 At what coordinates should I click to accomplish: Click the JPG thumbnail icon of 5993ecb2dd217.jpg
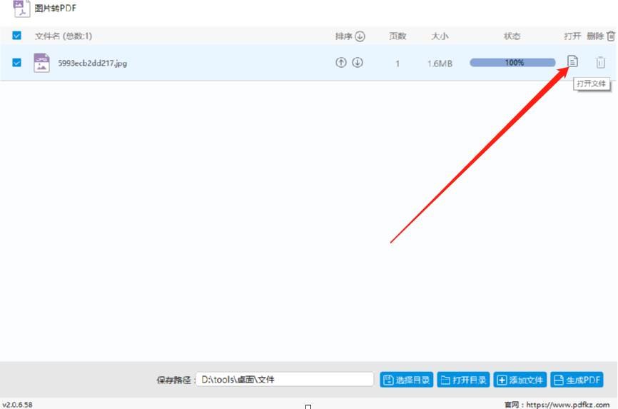[41, 63]
